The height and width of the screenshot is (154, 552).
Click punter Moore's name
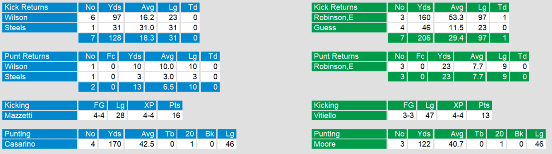(x=324, y=144)
